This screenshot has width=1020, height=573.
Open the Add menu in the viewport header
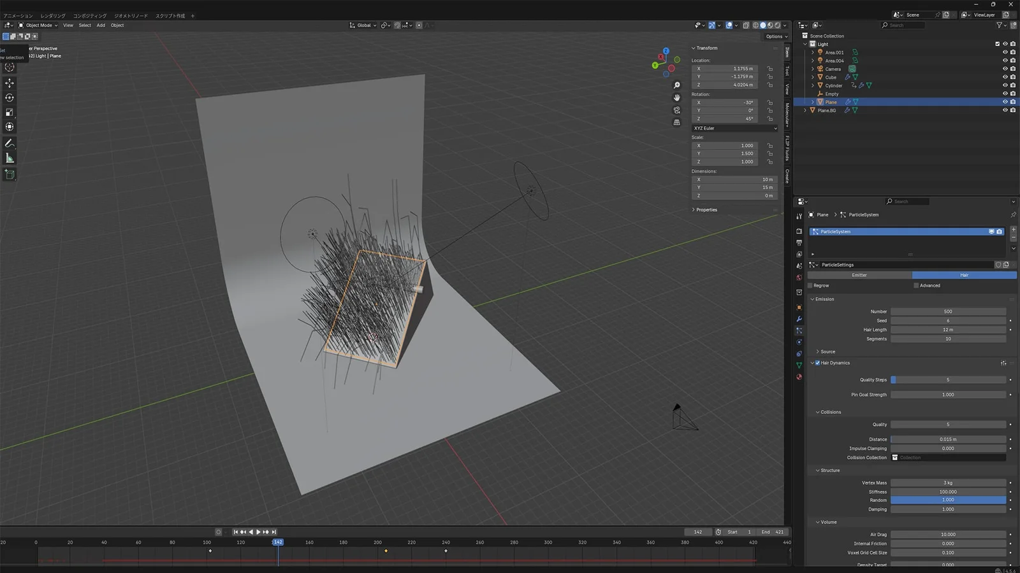click(101, 25)
